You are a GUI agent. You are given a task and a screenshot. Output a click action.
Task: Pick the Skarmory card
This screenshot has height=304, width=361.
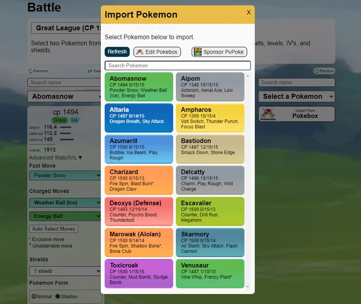[x=210, y=242]
